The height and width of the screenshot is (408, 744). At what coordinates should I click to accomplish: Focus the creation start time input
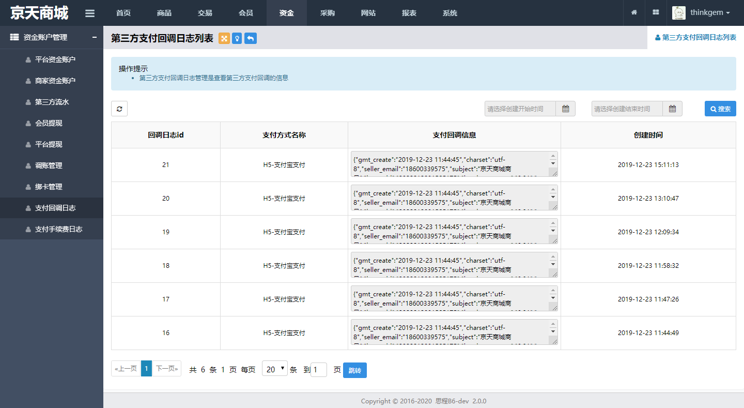pos(520,109)
